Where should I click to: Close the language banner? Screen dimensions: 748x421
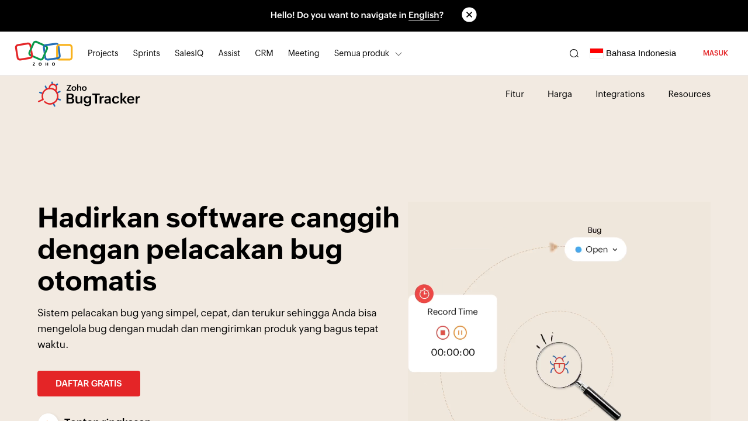click(469, 15)
